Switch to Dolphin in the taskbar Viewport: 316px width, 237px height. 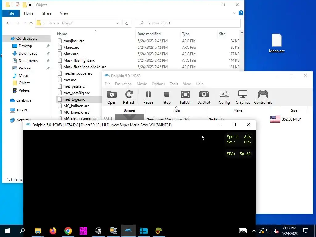click(128, 231)
